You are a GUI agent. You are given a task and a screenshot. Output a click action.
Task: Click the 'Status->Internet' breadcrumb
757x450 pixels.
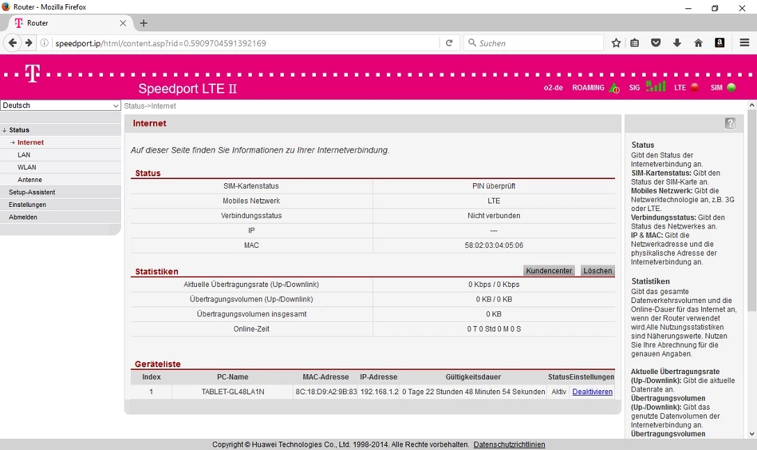pyautogui.click(x=150, y=106)
